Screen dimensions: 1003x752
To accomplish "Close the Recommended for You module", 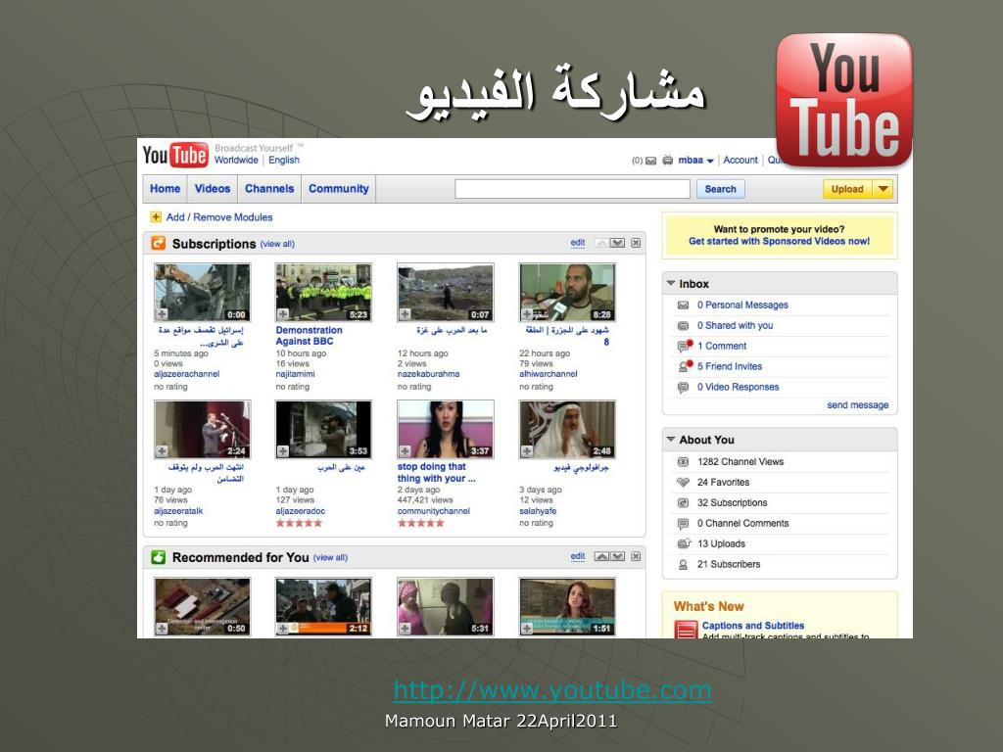I will coord(636,556).
